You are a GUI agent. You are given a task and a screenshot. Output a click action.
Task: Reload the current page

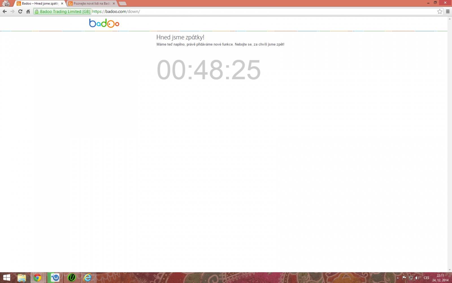point(20,12)
